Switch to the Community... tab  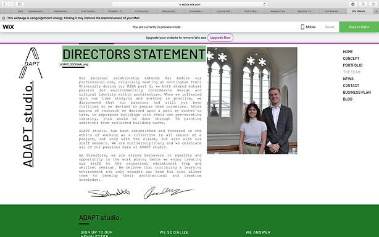click(x=143, y=11)
